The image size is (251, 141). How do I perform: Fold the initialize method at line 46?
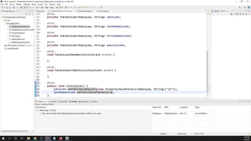40,83
